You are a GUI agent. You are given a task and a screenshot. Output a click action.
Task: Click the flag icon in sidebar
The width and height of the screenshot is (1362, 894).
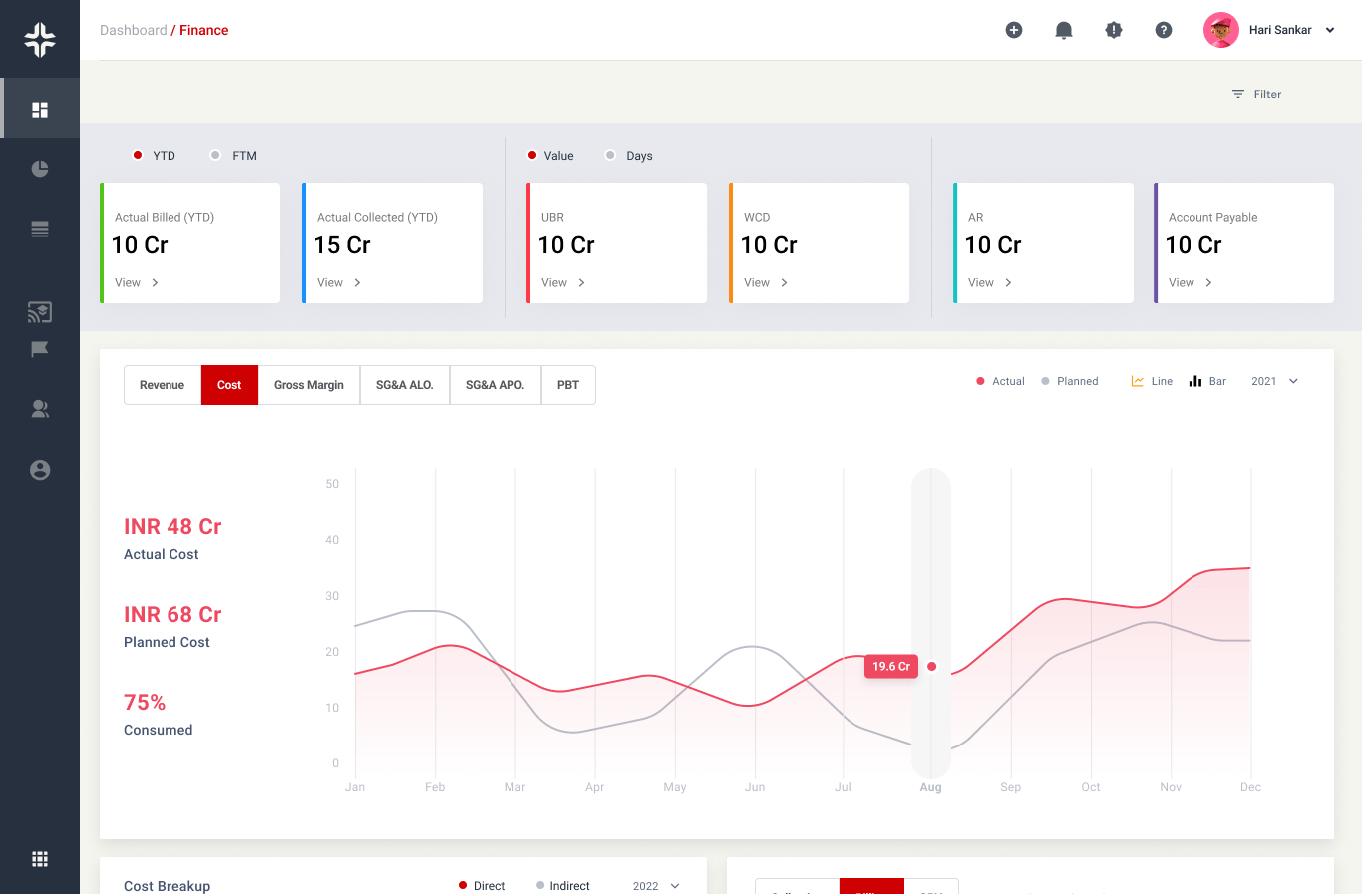click(40, 349)
